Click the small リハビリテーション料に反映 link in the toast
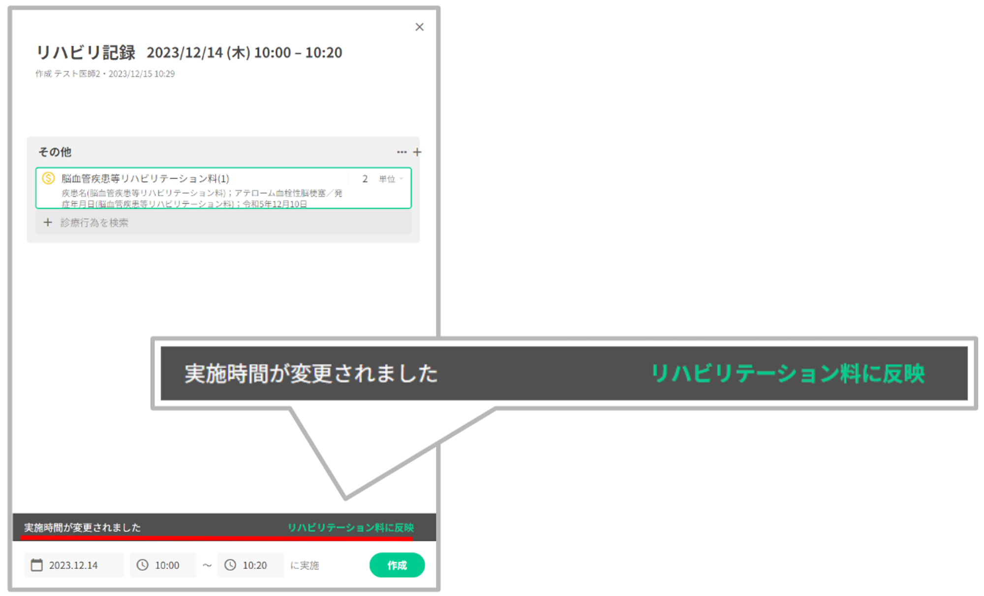Image resolution: width=984 pixels, height=596 pixels. [x=350, y=528]
